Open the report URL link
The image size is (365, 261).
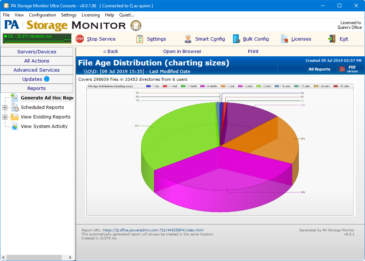(x=153, y=230)
